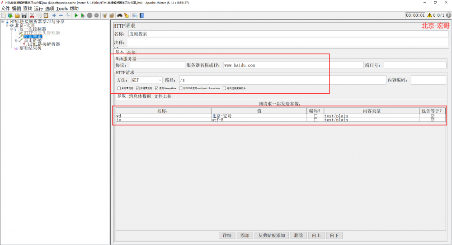This screenshot has width=452, height=245.
Task: Open the 运行 menu
Action: click(x=38, y=9)
